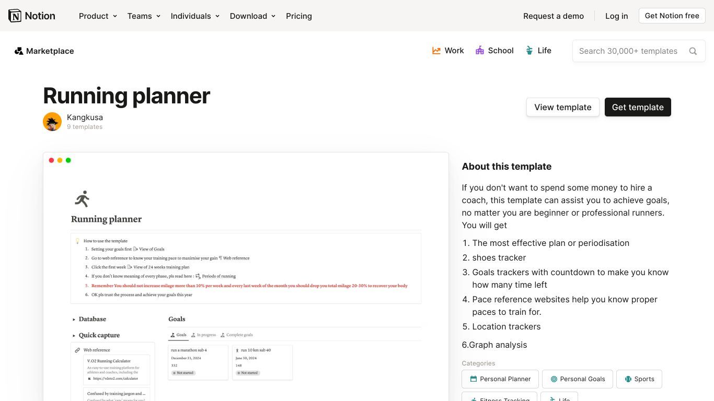This screenshot has width=714, height=401.
Task: Expand the Teams dropdown menu
Action: click(x=144, y=16)
